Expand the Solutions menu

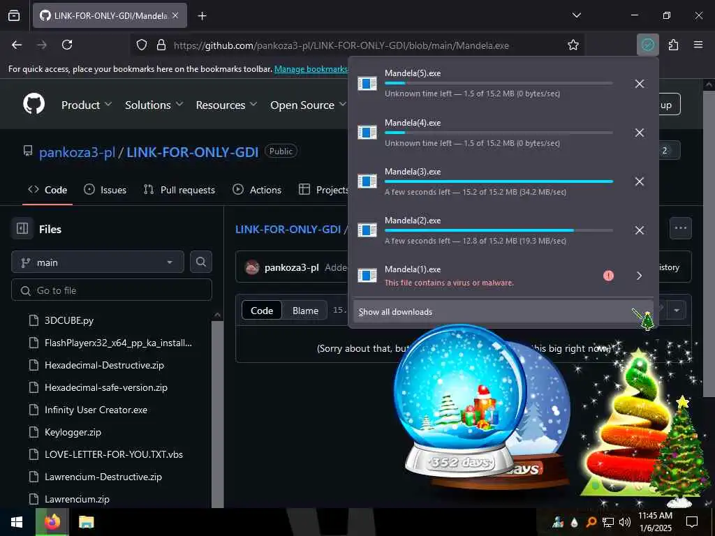(x=154, y=105)
